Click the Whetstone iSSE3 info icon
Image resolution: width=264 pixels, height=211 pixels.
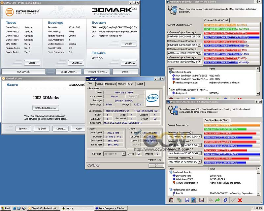click(x=174, y=179)
